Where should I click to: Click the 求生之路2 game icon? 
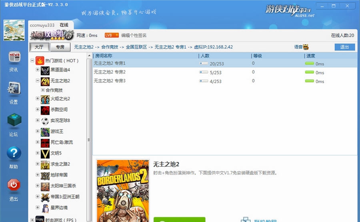tap(45, 165)
